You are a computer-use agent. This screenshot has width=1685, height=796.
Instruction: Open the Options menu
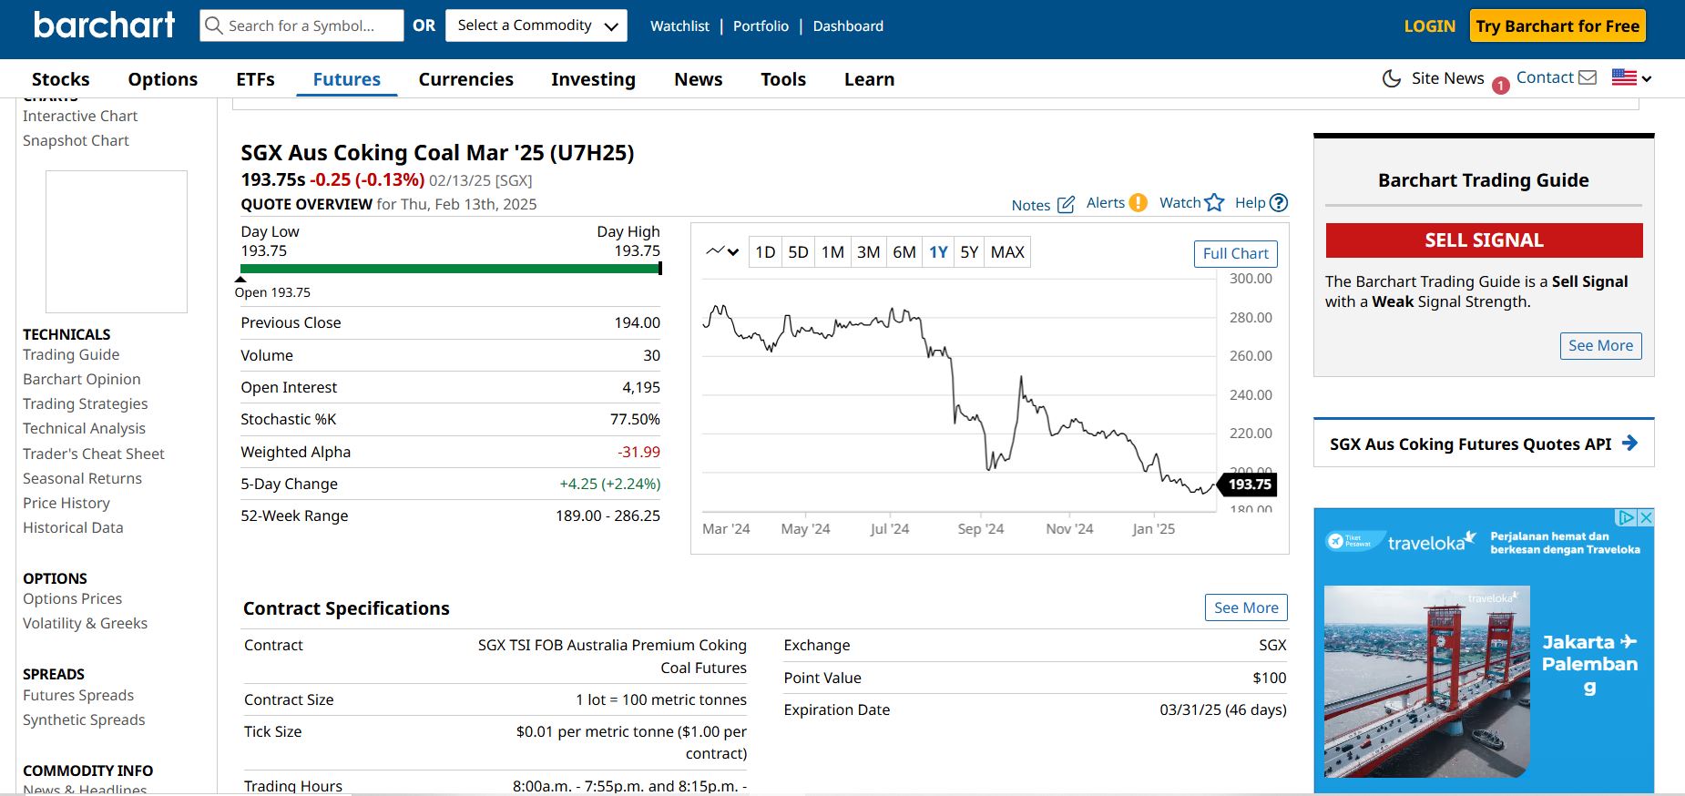pos(163,79)
